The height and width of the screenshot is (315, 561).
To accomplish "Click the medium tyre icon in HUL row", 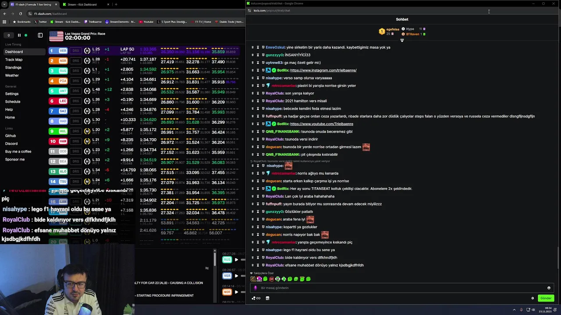I will 87,131.
